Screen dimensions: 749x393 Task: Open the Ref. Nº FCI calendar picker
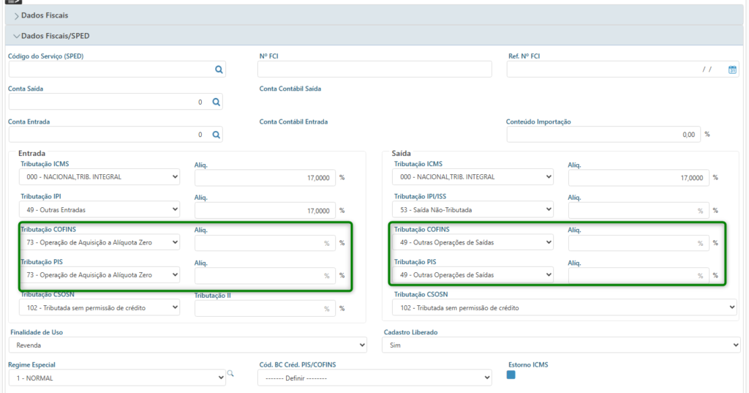click(732, 70)
